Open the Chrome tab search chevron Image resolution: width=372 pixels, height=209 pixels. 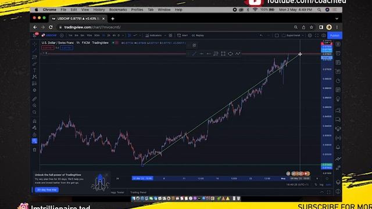[337, 19]
